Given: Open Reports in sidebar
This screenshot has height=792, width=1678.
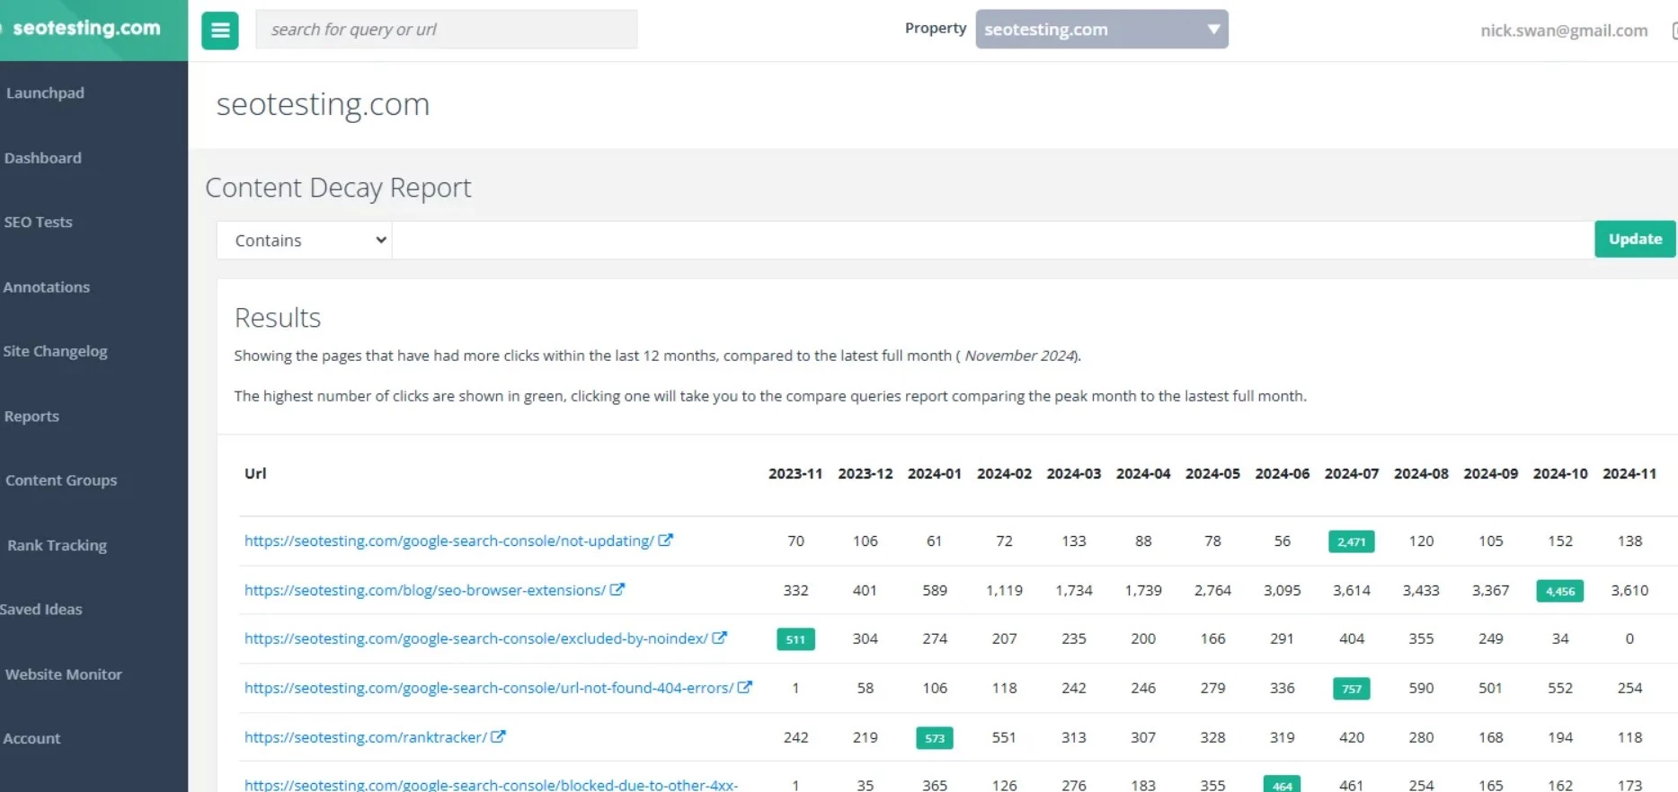Looking at the screenshot, I should tap(31, 417).
